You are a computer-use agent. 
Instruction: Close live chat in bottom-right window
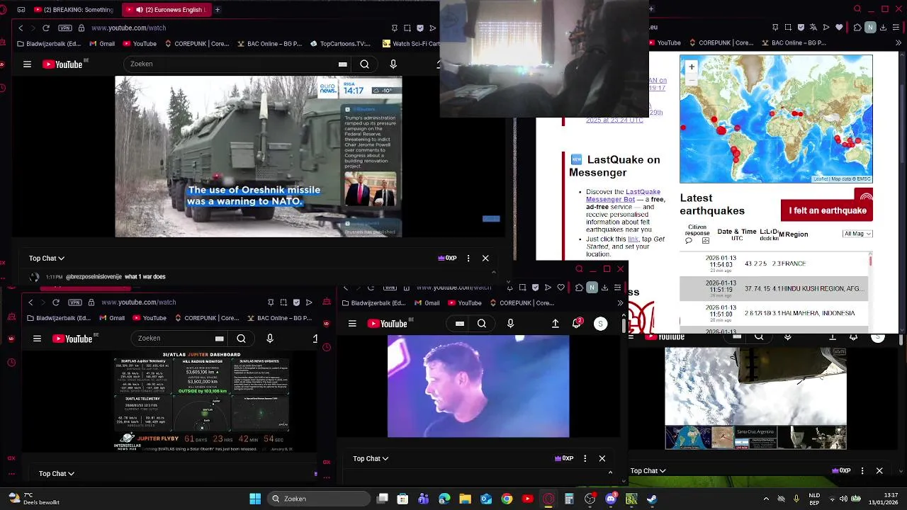[x=879, y=471]
